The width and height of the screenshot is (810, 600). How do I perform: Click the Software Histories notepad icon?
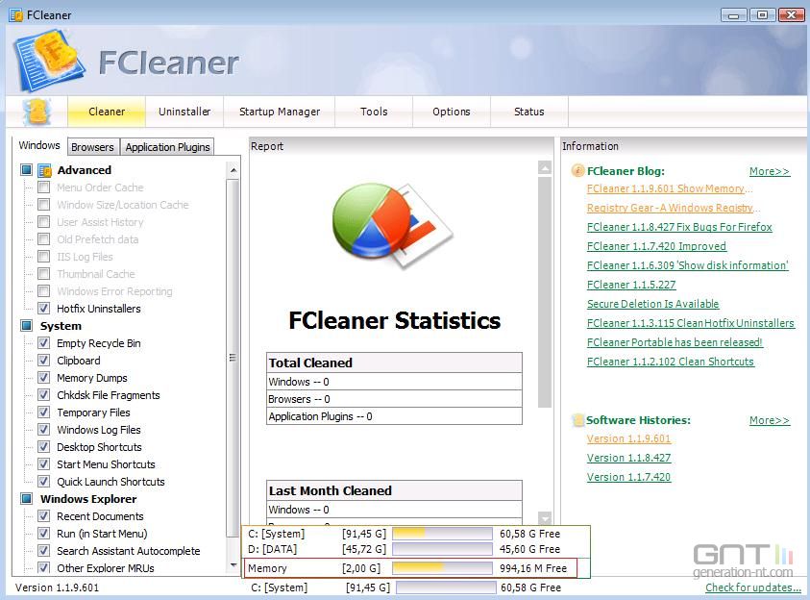(577, 420)
